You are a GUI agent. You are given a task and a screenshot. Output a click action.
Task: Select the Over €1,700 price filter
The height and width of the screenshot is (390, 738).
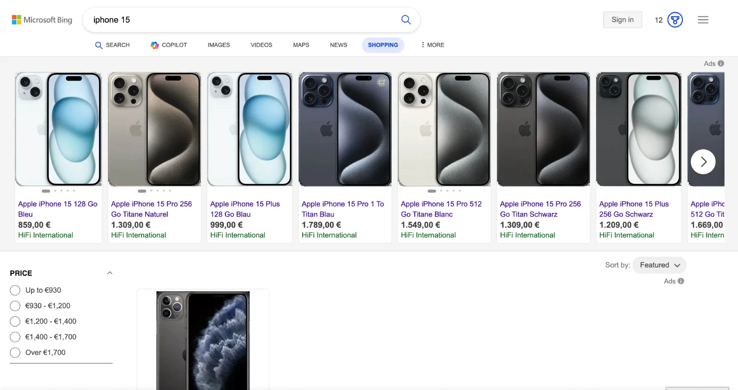click(15, 353)
